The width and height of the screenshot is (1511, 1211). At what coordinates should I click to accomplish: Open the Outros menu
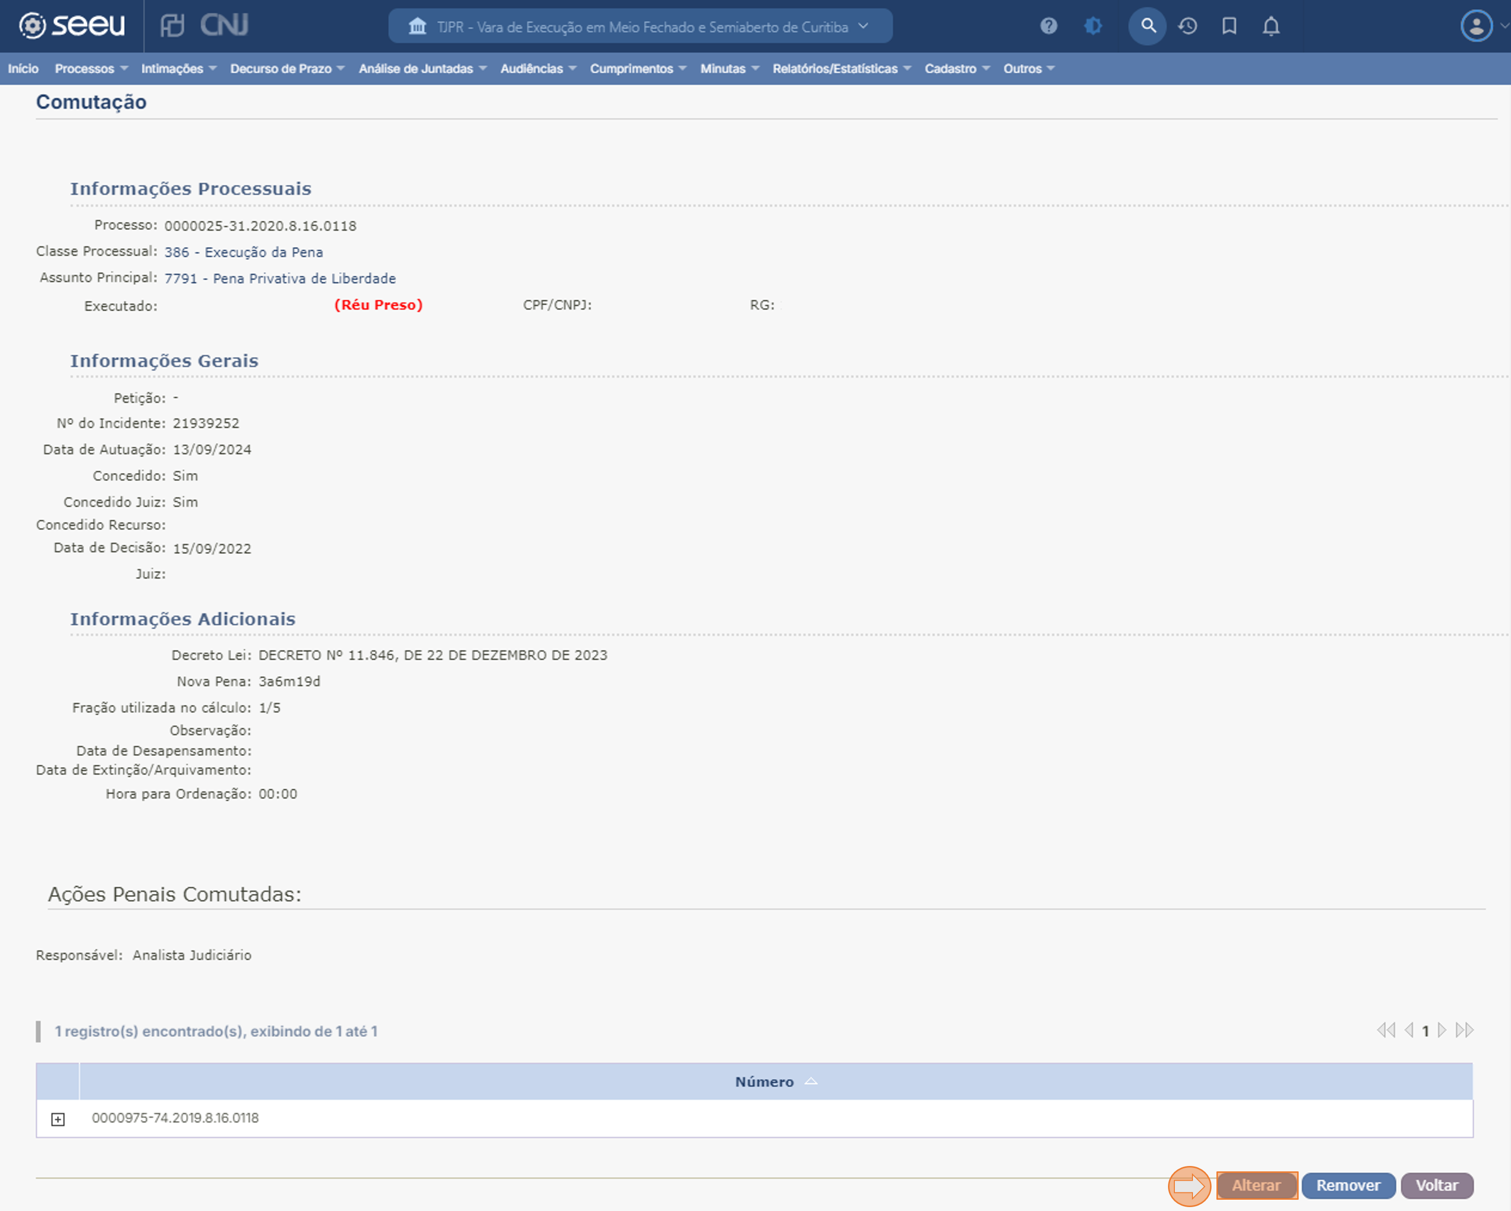pos(1029,69)
